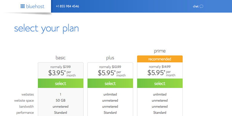Select the basic plan green button

(x=61, y=83)
